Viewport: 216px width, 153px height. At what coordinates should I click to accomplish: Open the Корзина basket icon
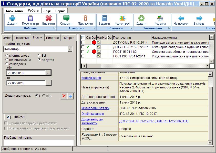[160, 18]
